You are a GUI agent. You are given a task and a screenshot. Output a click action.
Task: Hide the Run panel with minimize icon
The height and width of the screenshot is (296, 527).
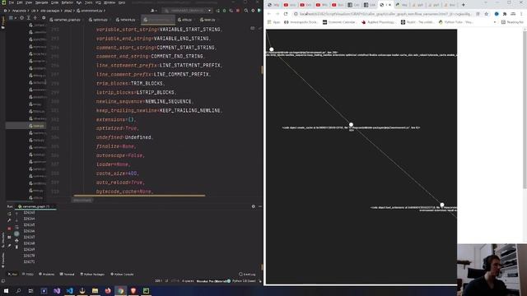click(x=260, y=206)
